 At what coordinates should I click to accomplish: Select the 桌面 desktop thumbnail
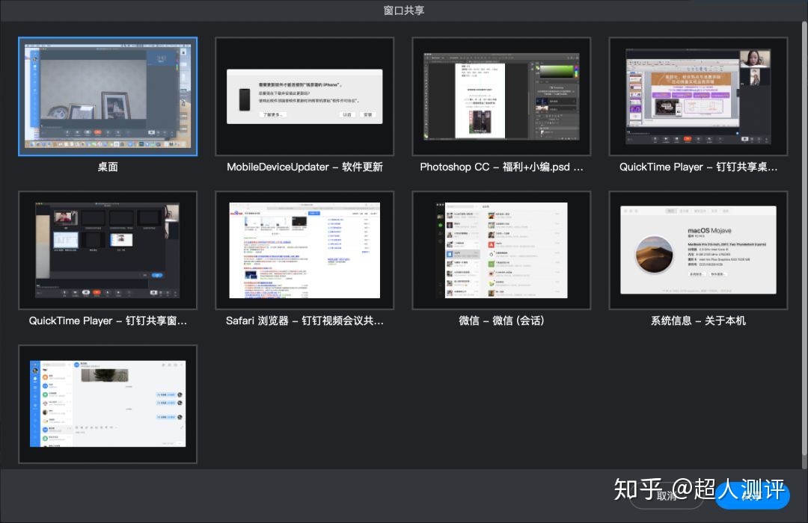[108, 96]
